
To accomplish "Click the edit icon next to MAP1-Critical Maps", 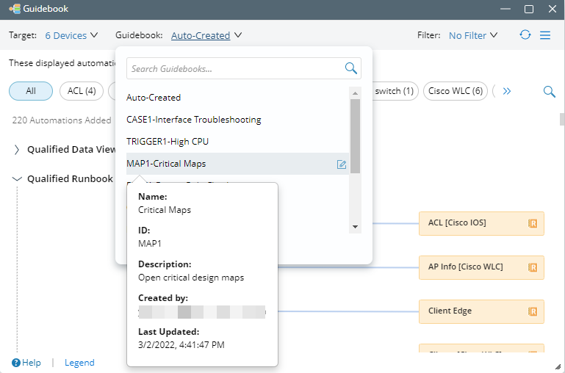I will pyautogui.click(x=342, y=164).
